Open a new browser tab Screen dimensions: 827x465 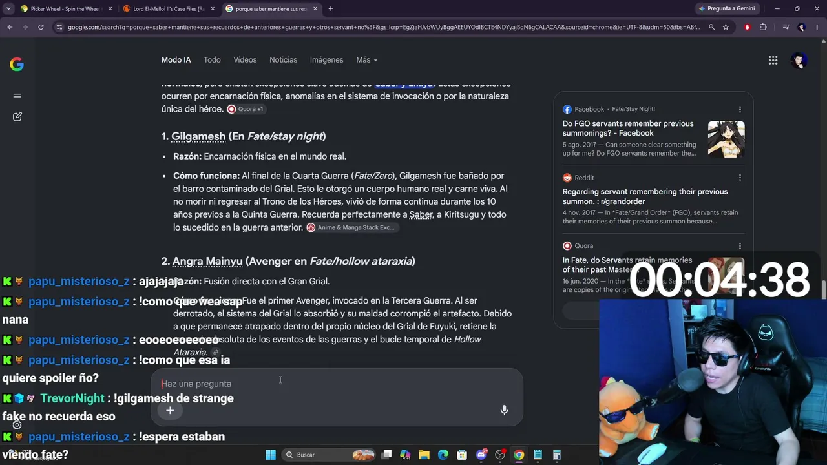[330, 9]
